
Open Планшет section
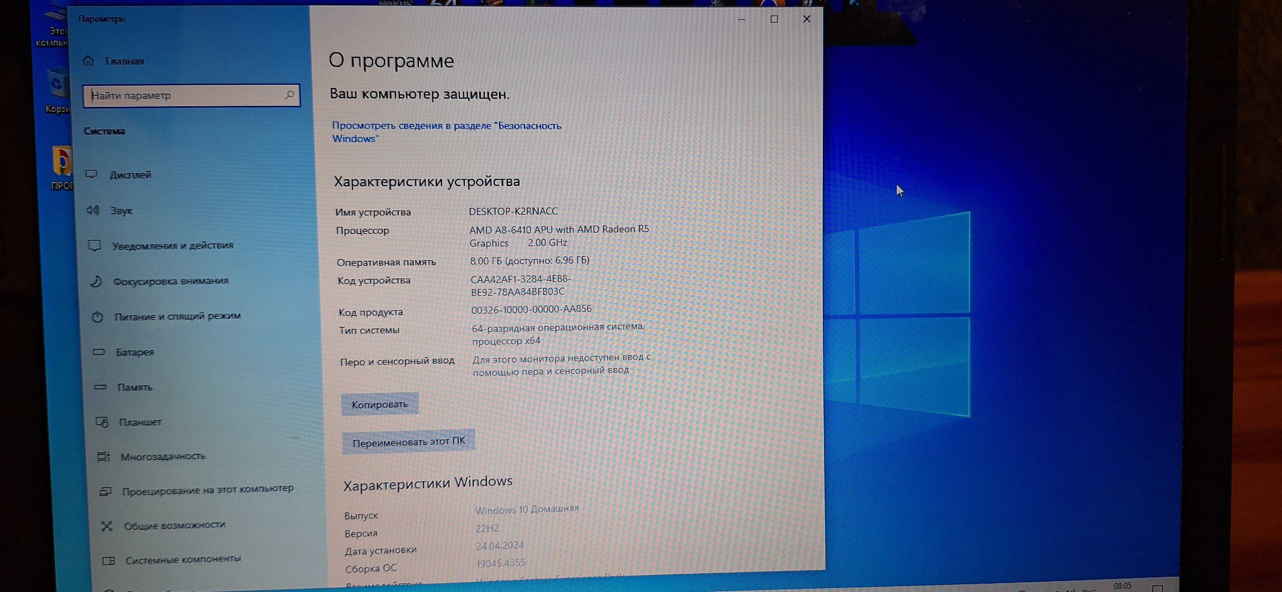140,422
